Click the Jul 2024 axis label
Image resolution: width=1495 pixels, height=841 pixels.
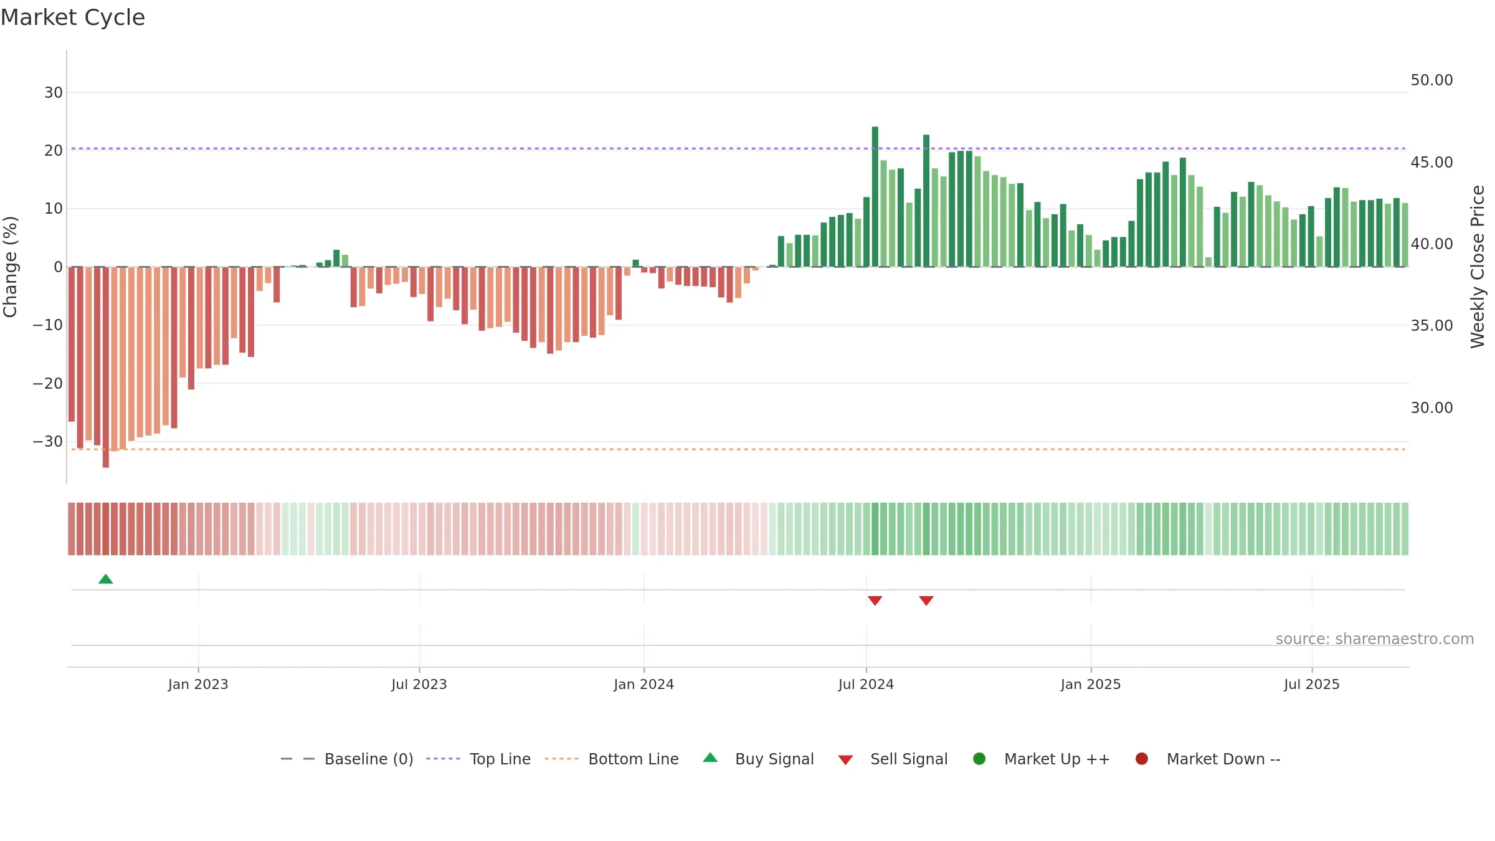(x=866, y=684)
